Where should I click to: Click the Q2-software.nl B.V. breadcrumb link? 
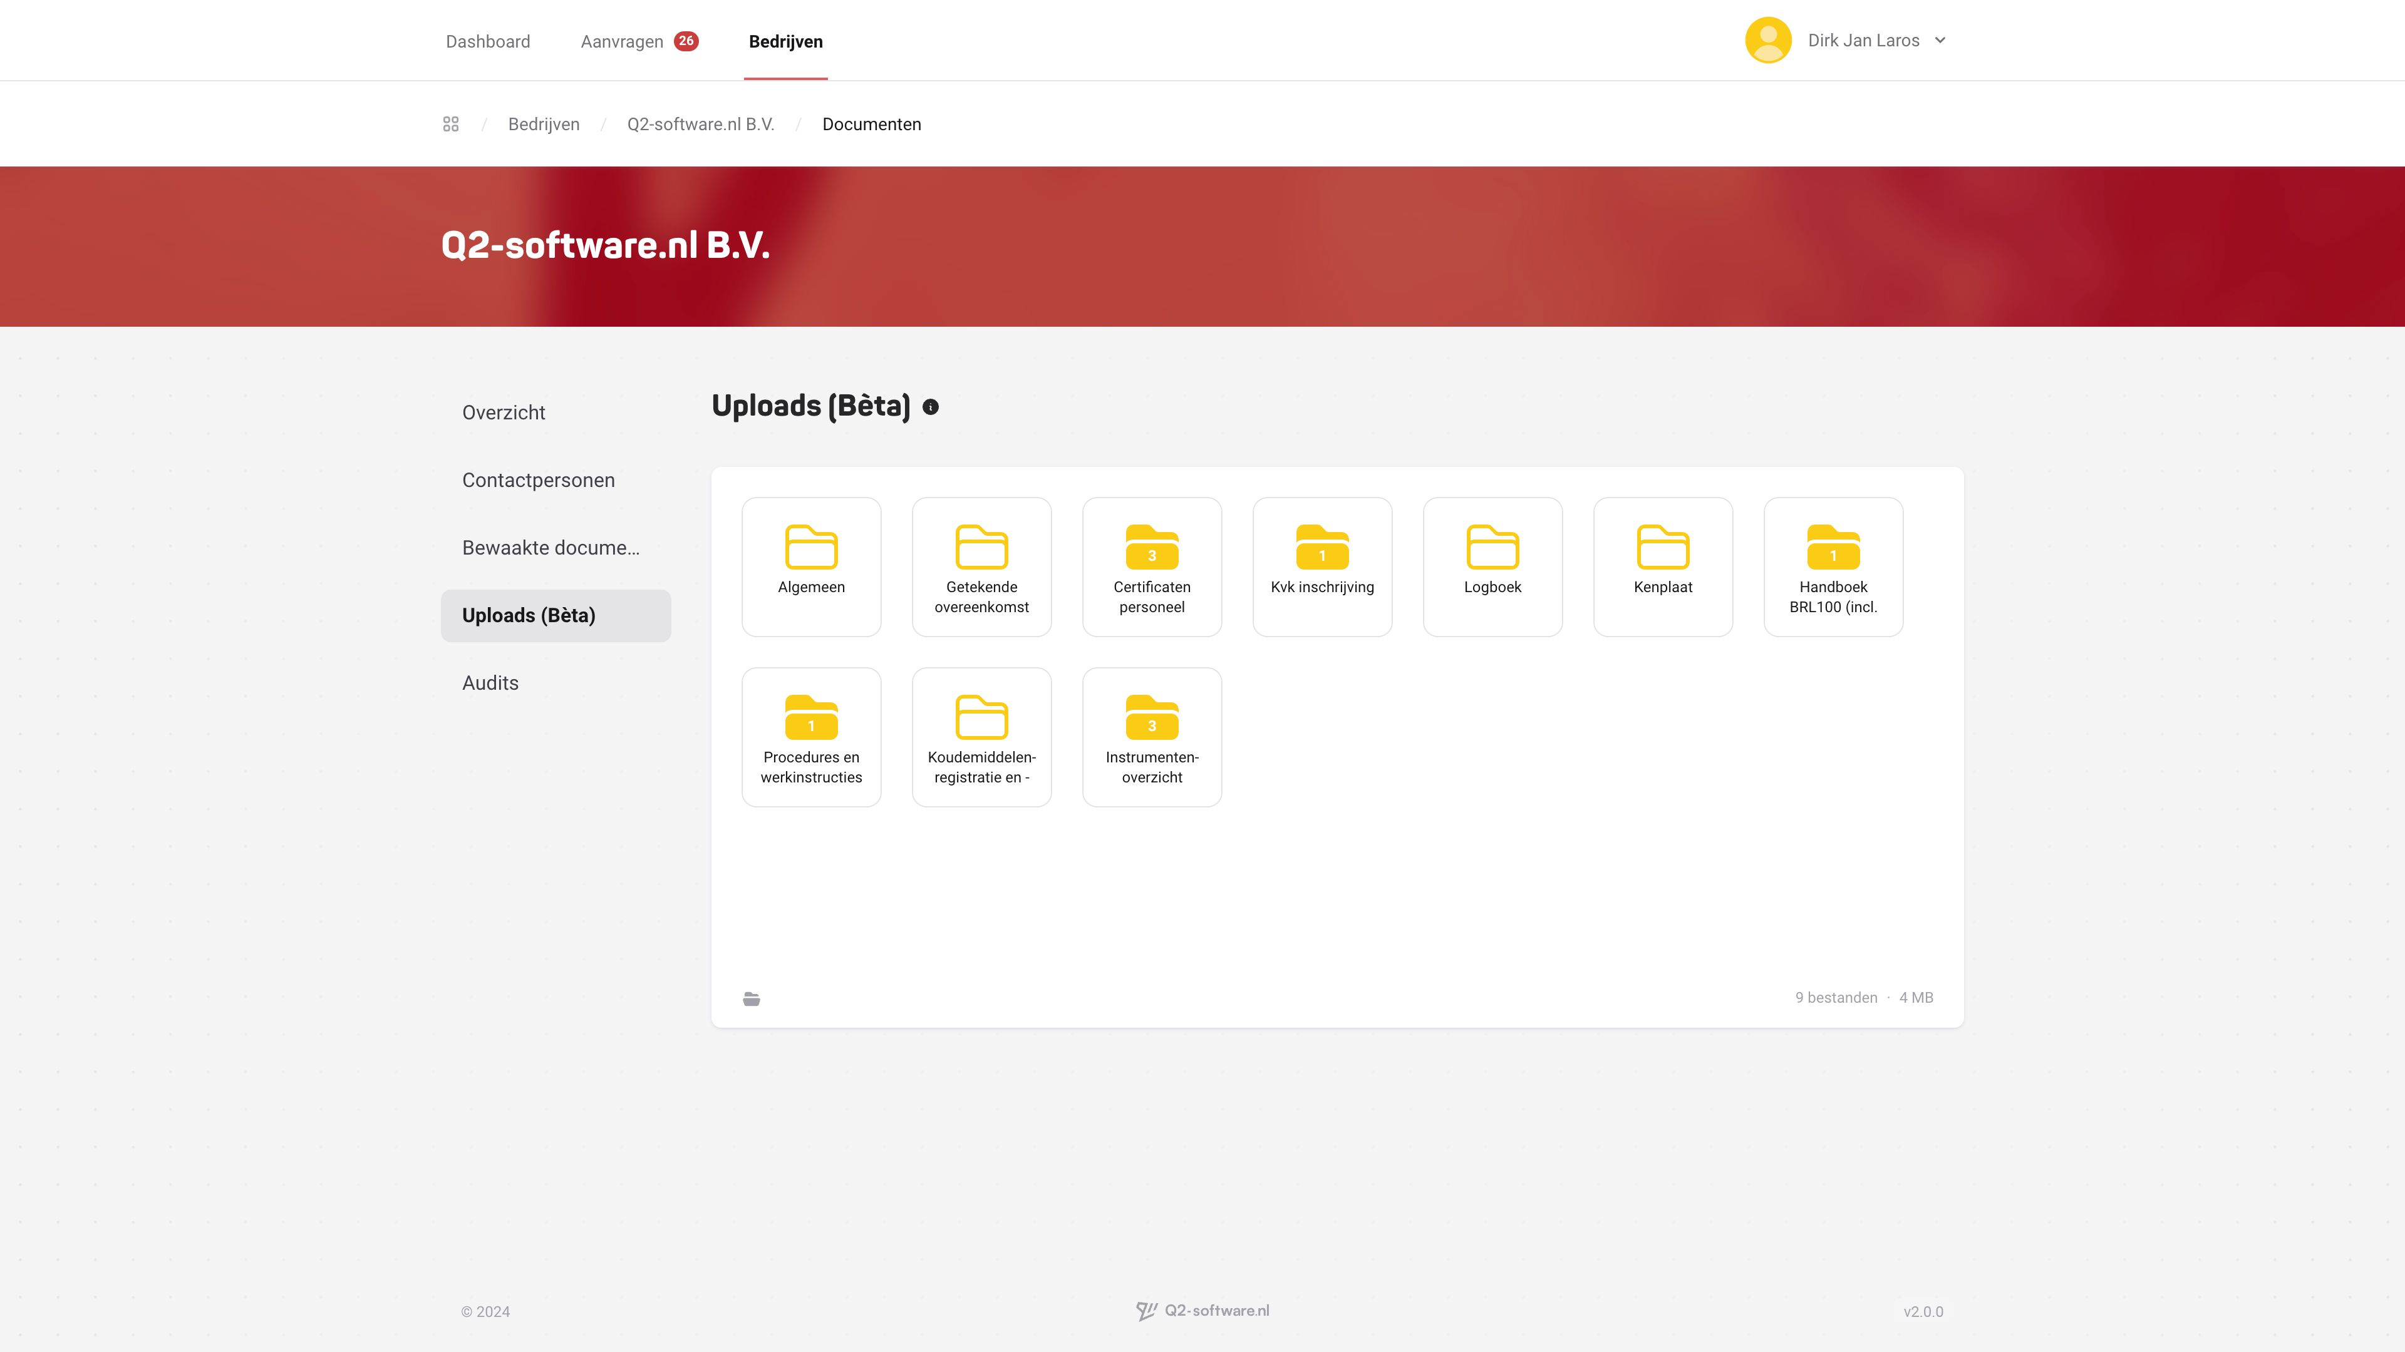pyautogui.click(x=701, y=124)
